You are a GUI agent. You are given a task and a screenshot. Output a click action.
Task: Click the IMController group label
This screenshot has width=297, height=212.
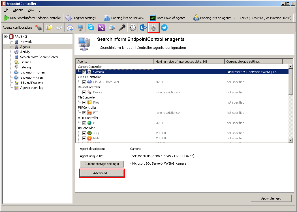[86, 128]
